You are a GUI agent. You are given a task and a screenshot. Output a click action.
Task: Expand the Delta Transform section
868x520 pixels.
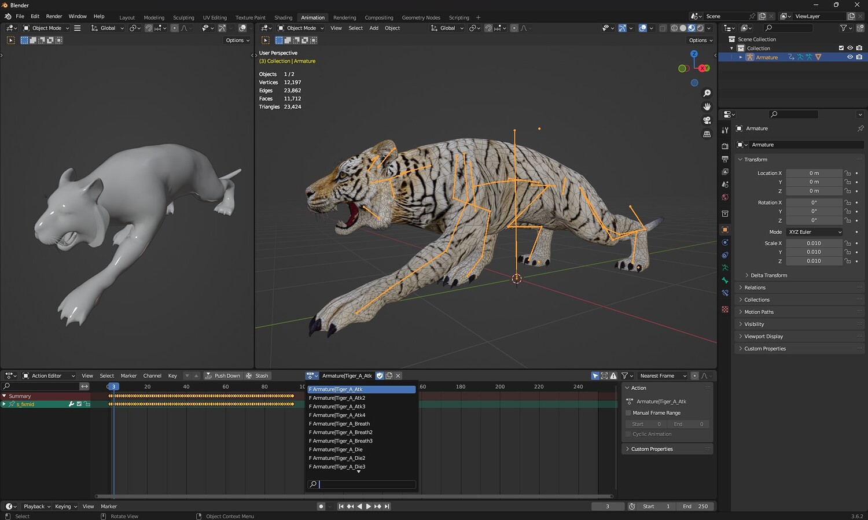tap(768, 275)
